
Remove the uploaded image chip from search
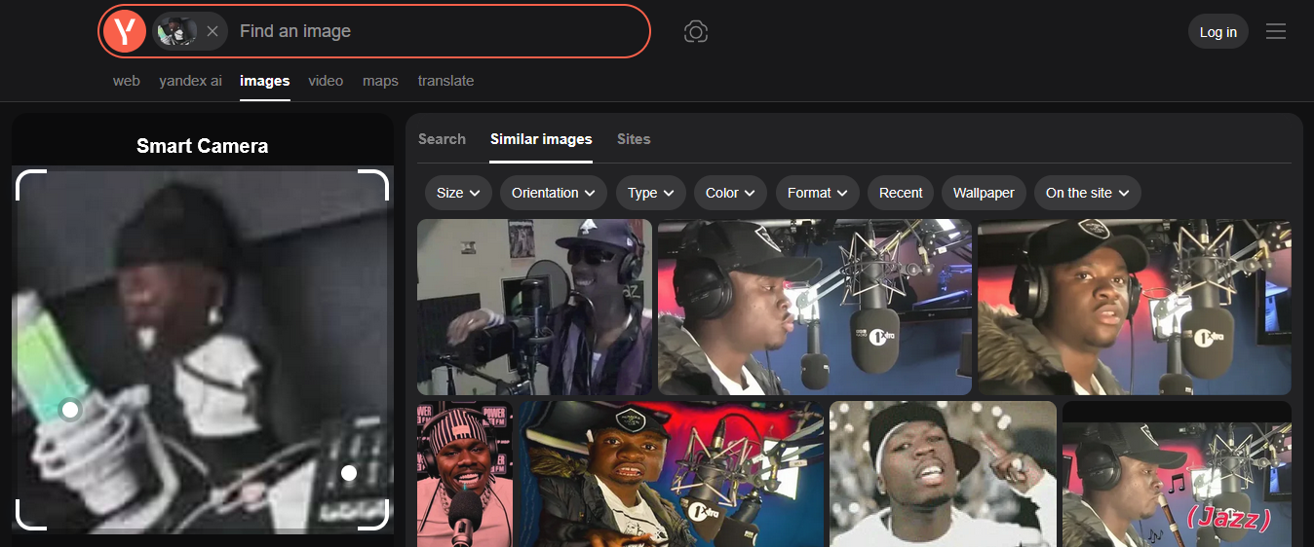tap(213, 31)
